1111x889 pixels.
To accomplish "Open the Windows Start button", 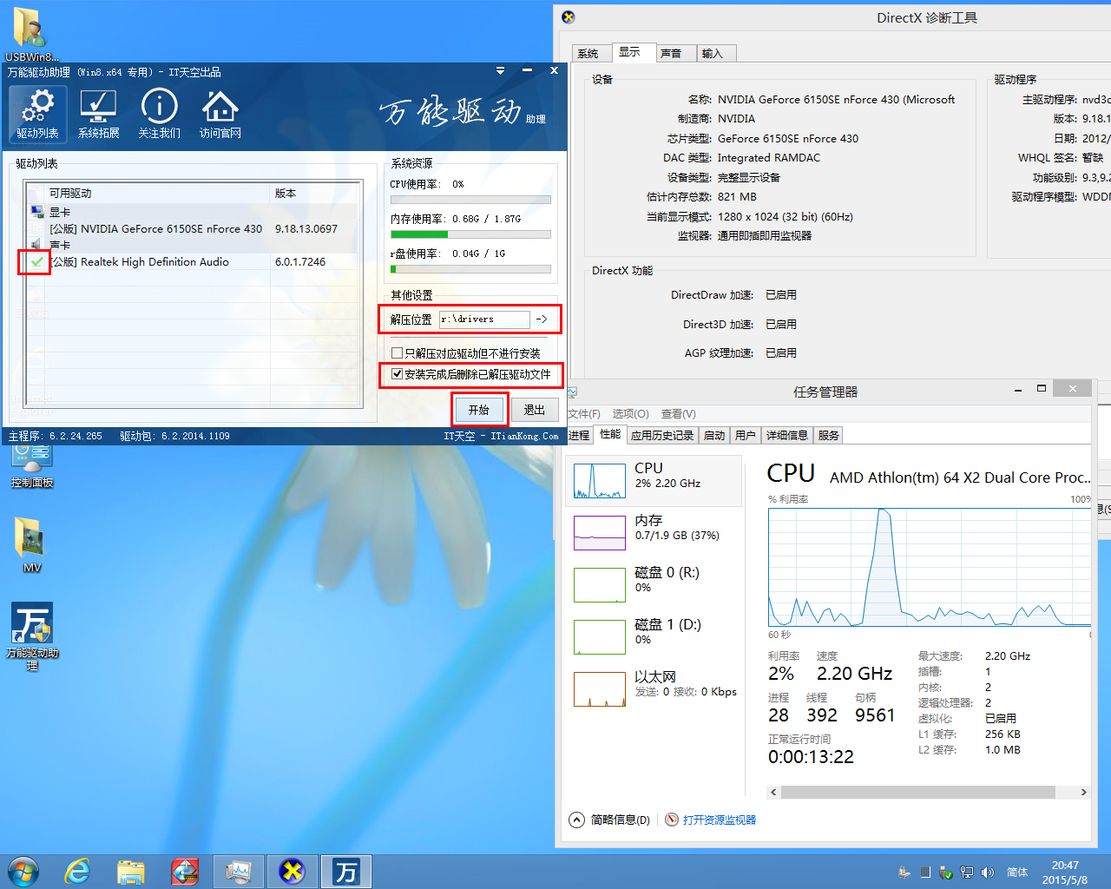I will pos(23,872).
